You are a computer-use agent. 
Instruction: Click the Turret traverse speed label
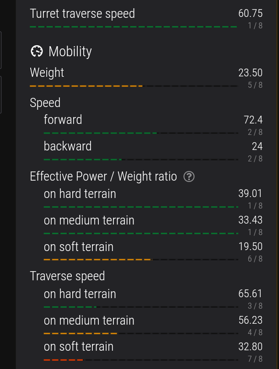[82, 14]
